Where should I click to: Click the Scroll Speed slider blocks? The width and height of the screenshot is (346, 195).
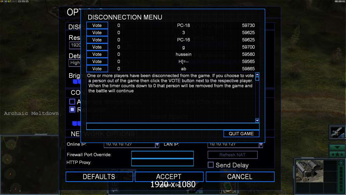point(76,123)
